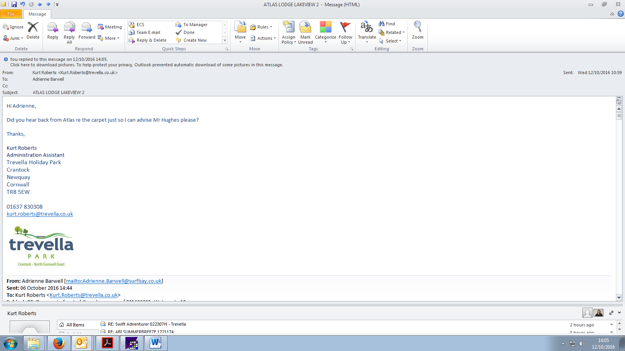The image size is (625, 351).
Task: Click the info bar to download pictures
Action: [x=146, y=65]
